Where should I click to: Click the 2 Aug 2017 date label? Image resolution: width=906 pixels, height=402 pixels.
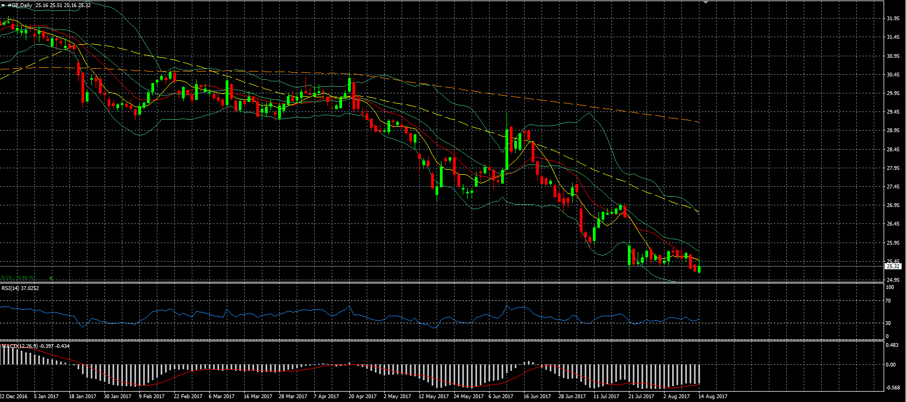676,397
